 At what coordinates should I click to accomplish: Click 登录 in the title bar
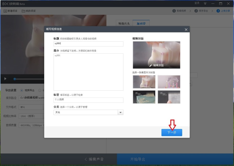point(197,3)
